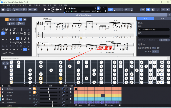Viewport: 171px width, 108px height.
Task: Select the whole note duration icon
Action: 3,39
